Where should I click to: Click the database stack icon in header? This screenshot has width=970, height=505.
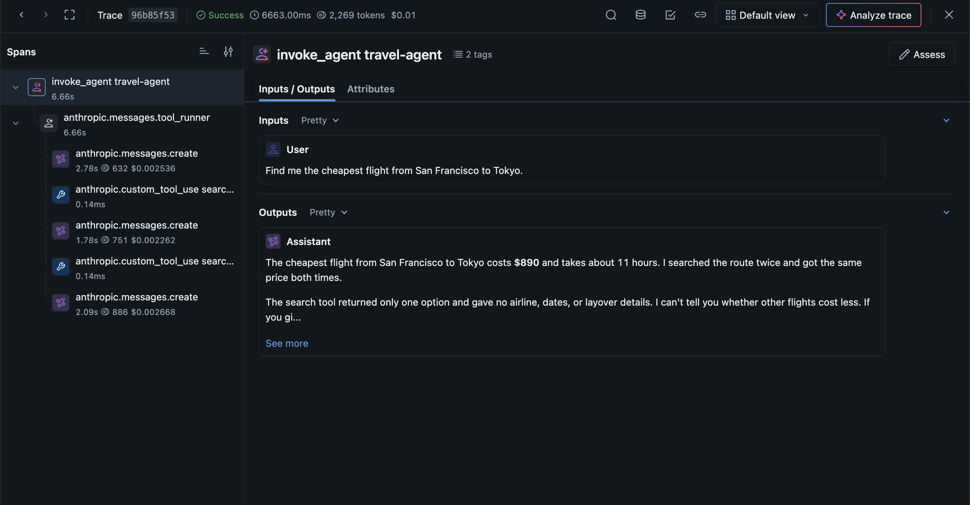point(641,15)
